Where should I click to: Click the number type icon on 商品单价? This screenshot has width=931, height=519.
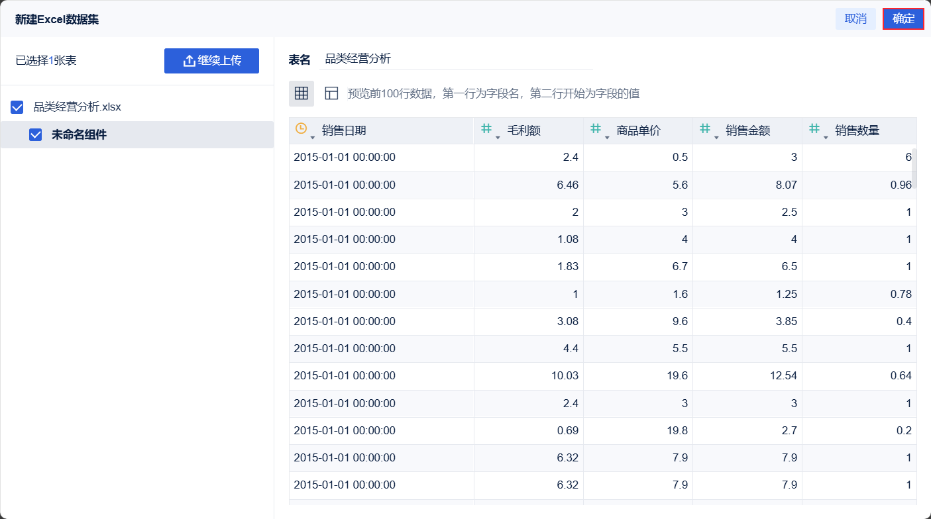coord(596,129)
